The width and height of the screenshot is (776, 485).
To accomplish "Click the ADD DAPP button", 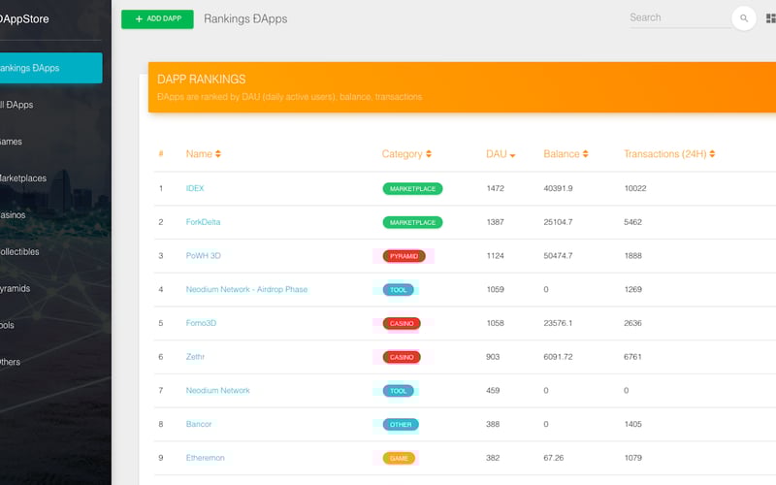I will [x=157, y=18].
